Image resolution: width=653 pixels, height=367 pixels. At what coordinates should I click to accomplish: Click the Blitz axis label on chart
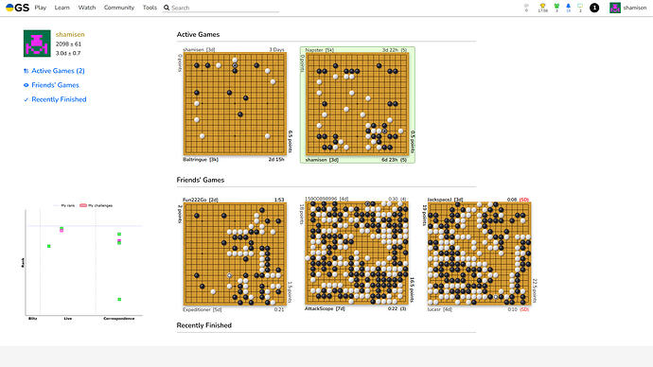32,319
